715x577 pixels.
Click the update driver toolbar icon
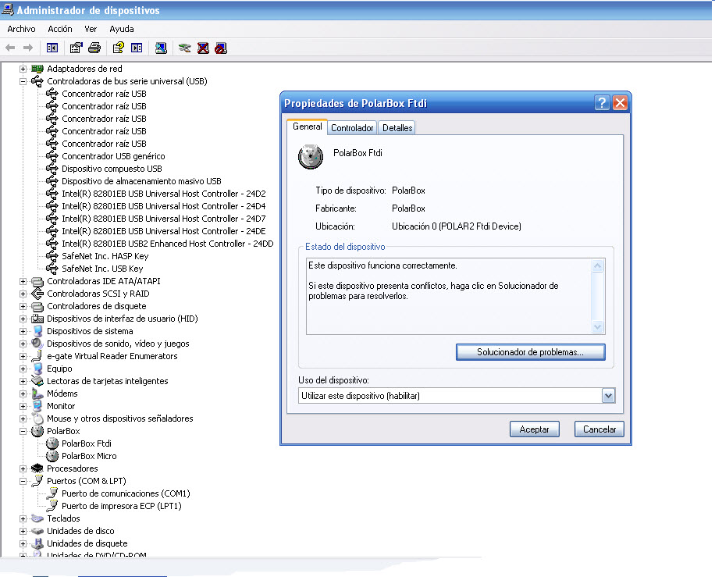pos(184,48)
